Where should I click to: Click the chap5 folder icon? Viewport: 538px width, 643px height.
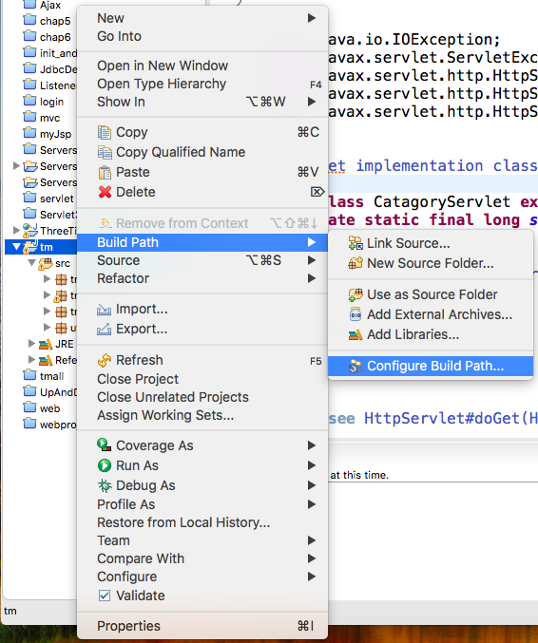pyautogui.click(x=30, y=20)
